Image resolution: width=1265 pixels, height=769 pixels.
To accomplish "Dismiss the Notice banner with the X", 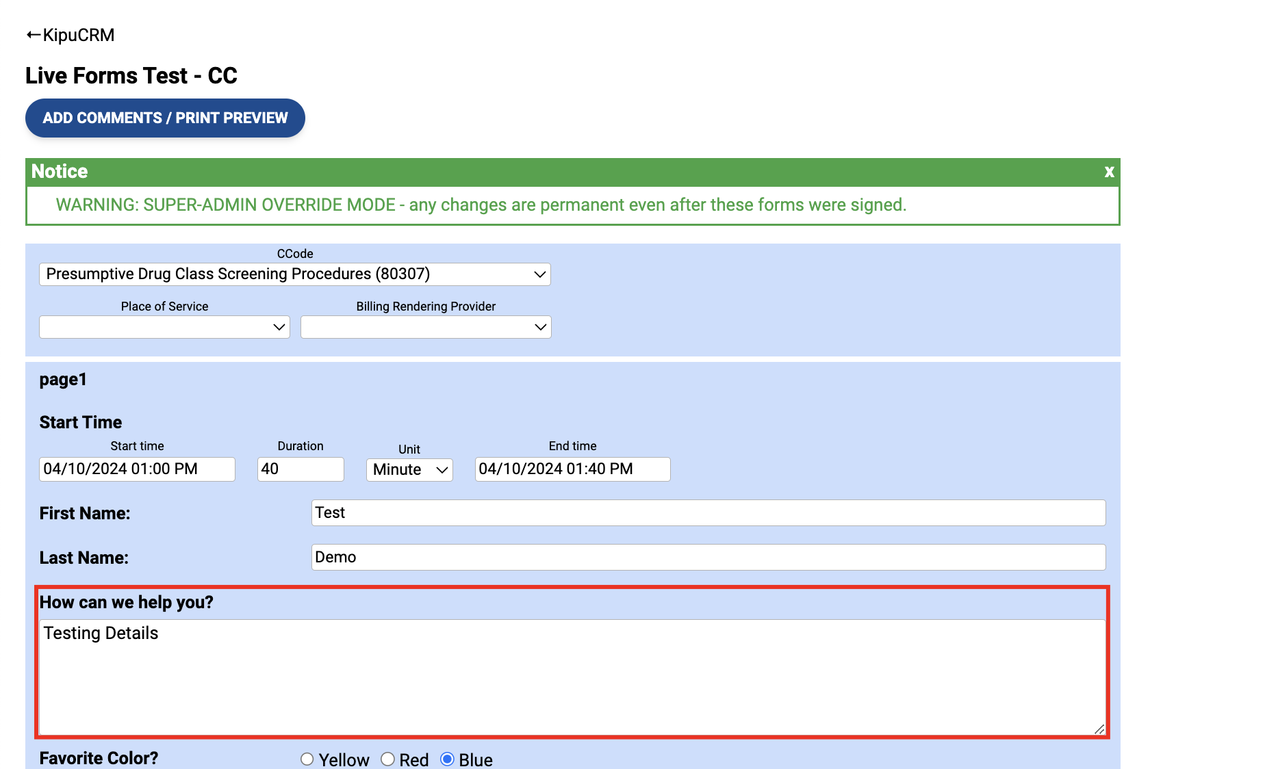I will click(1108, 172).
